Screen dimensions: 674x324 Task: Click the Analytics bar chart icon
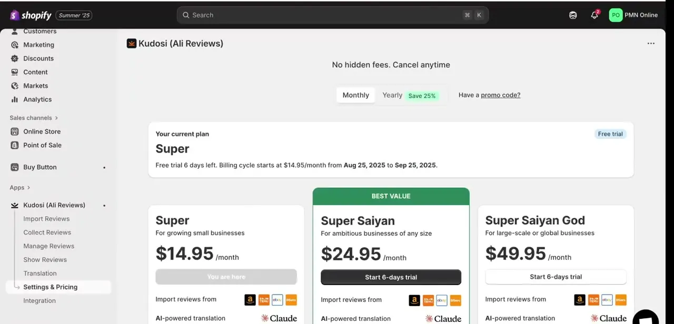click(15, 99)
